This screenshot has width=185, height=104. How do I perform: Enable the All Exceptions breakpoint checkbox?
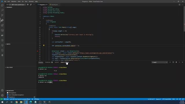coord(8,93)
